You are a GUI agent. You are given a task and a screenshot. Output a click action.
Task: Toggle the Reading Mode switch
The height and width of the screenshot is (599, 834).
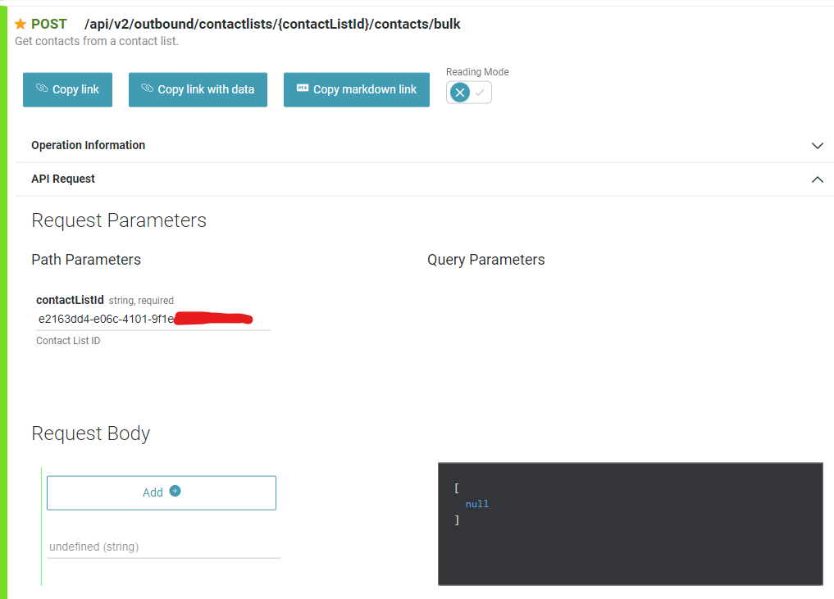pos(468,93)
